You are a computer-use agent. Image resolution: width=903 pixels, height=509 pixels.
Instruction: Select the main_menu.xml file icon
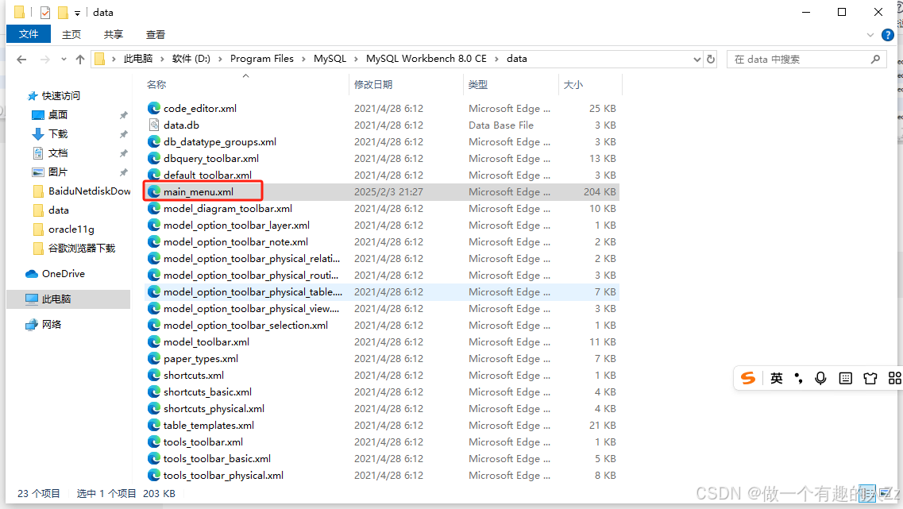(x=154, y=191)
